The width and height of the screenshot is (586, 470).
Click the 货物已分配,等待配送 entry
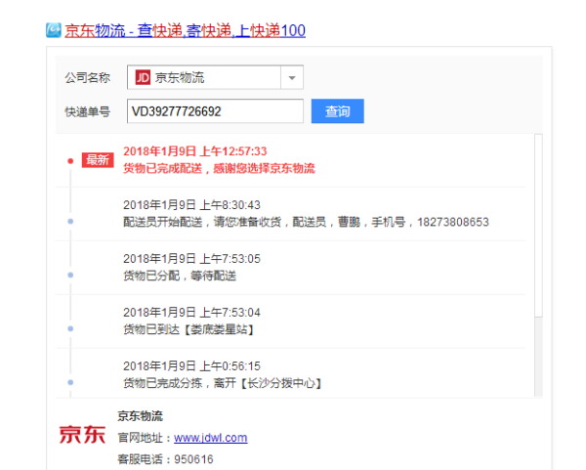(180, 276)
